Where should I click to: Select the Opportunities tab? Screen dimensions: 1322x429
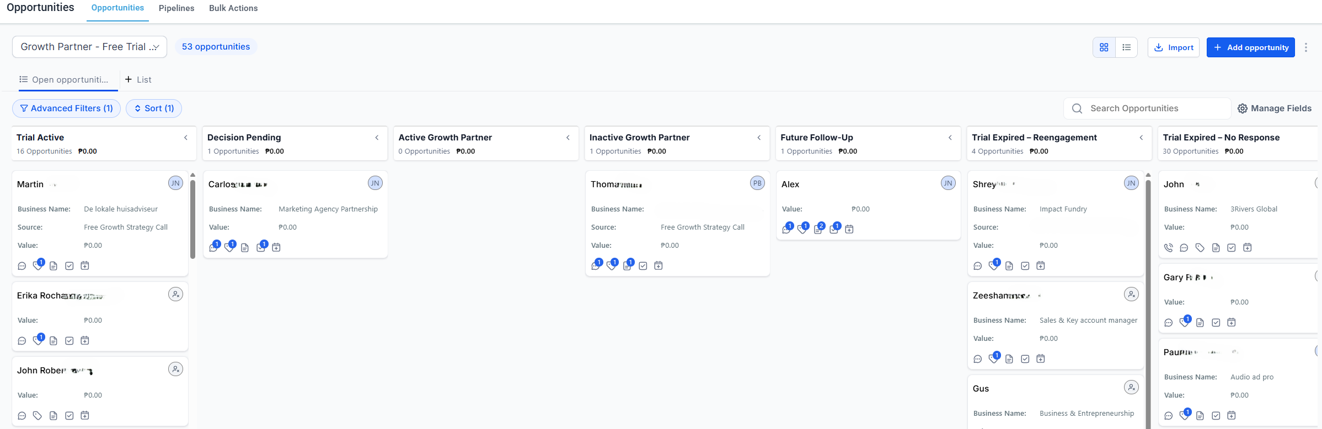click(x=117, y=8)
